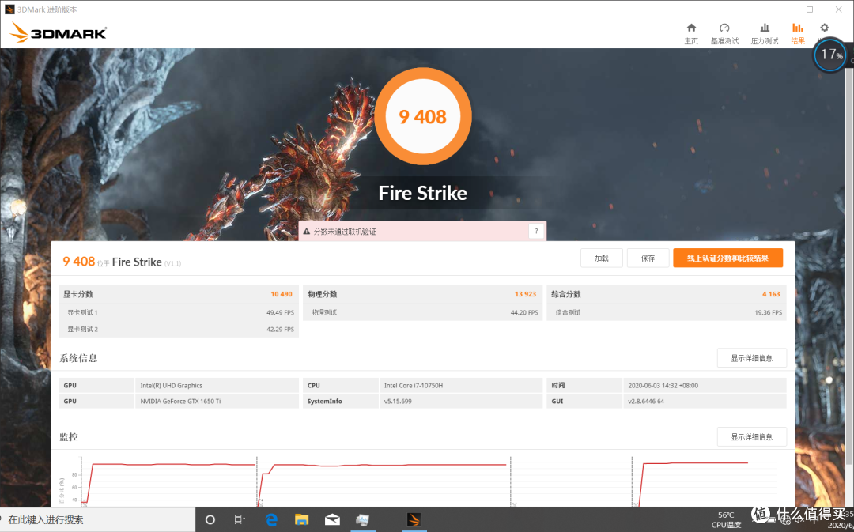
Task: Click the Windows search box in taskbar
Action: tap(98, 520)
